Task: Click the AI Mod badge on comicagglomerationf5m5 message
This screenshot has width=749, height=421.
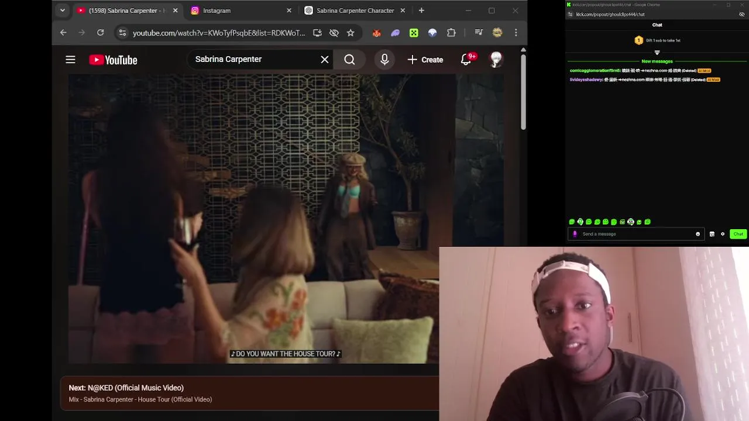Action: pos(704,71)
